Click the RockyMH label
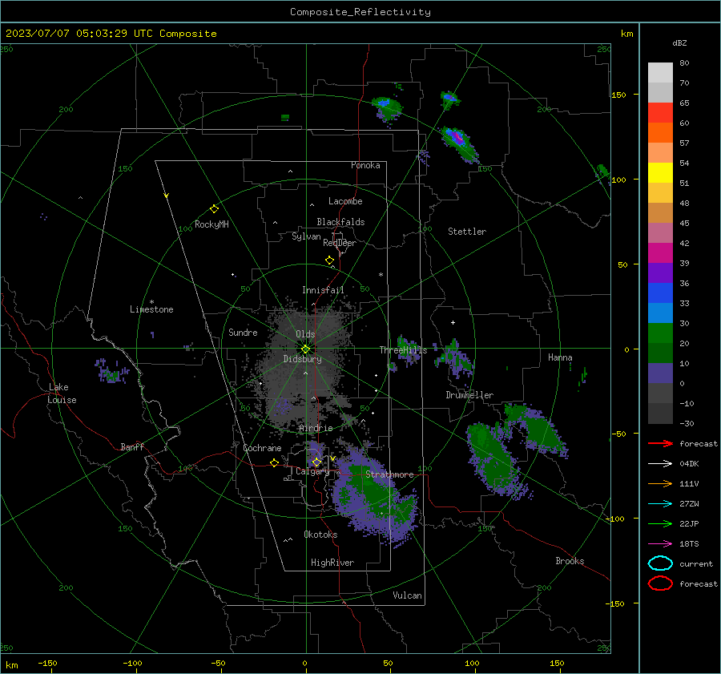721x674 pixels. pos(211,224)
